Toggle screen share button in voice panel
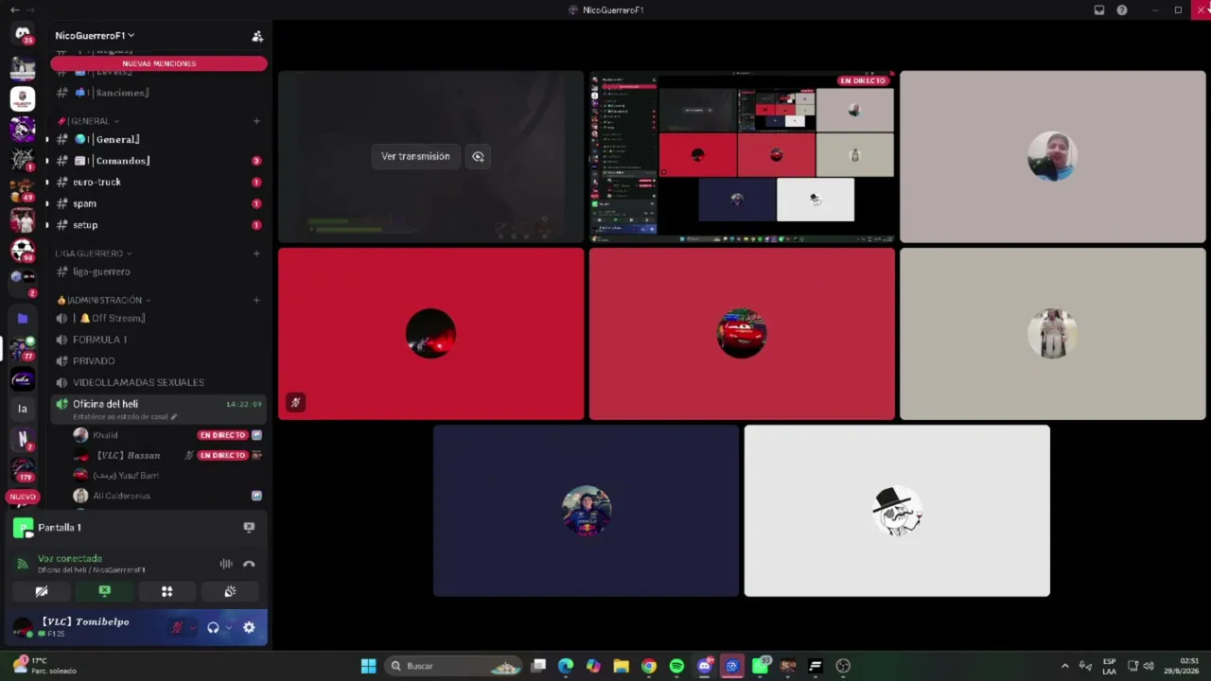The height and width of the screenshot is (681, 1211). [x=104, y=591]
